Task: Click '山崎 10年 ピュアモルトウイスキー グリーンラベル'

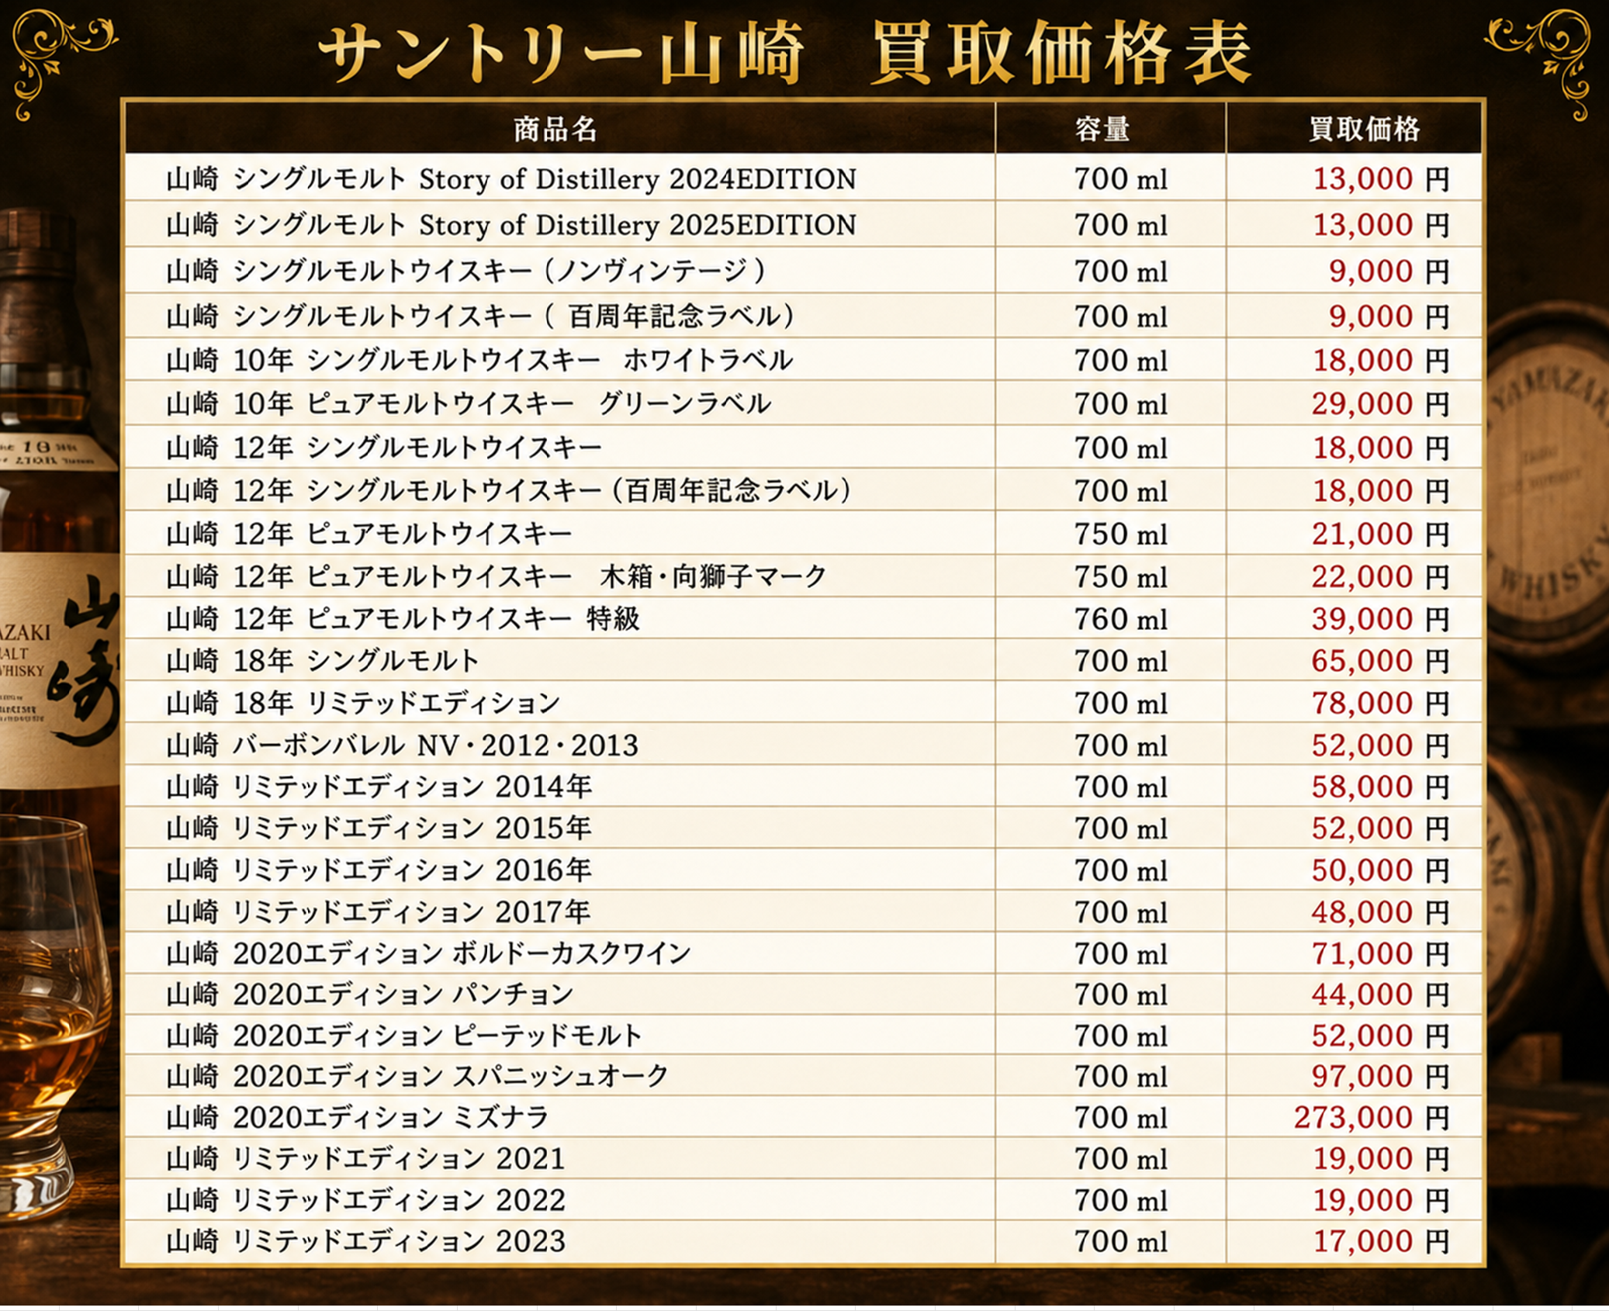Action: [469, 404]
